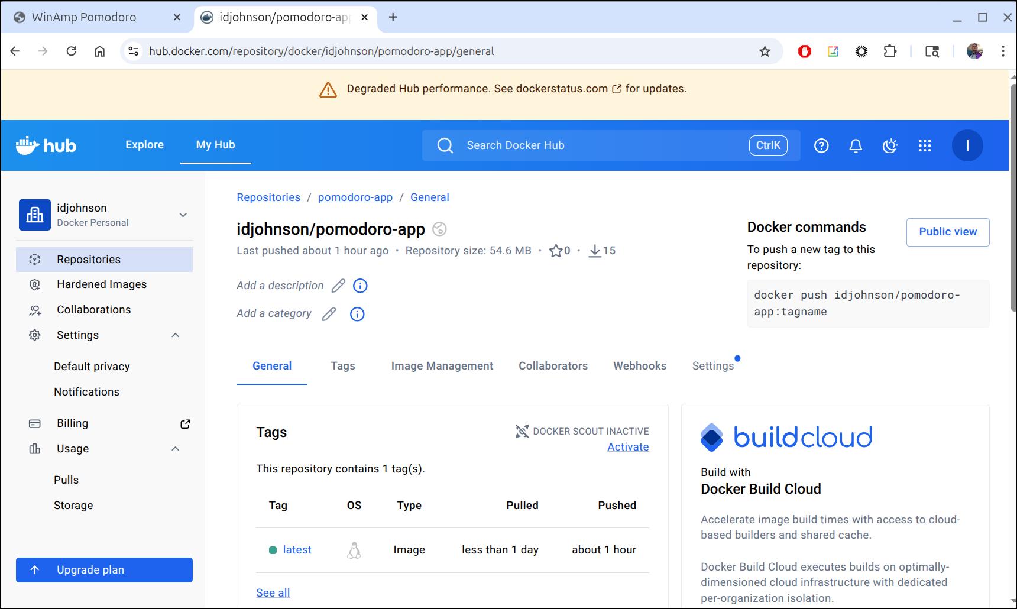Bookmark this page with the star icon
The width and height of the screenshot is (1017, 609).
click(765, 51)
